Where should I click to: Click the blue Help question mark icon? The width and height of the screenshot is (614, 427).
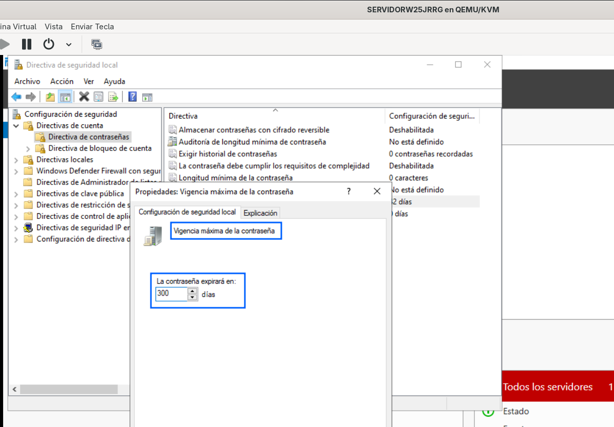tap(133, 97)
